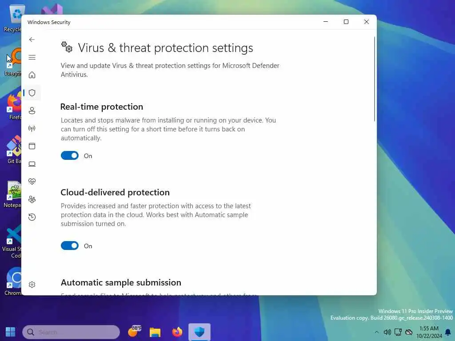Open Firewall & network protection icon
Viewport: 455px width, 341px height.
pyautogui.click(x=32, y=128)
